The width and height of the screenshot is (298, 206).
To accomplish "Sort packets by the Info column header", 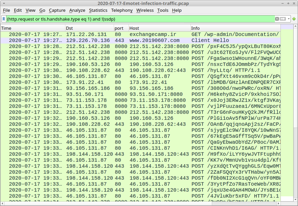I will tap(235, 28).
